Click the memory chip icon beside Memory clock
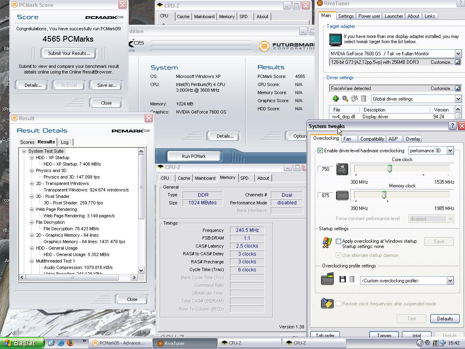The height and width of the screenshot is (349, 465). coord(342,195)
